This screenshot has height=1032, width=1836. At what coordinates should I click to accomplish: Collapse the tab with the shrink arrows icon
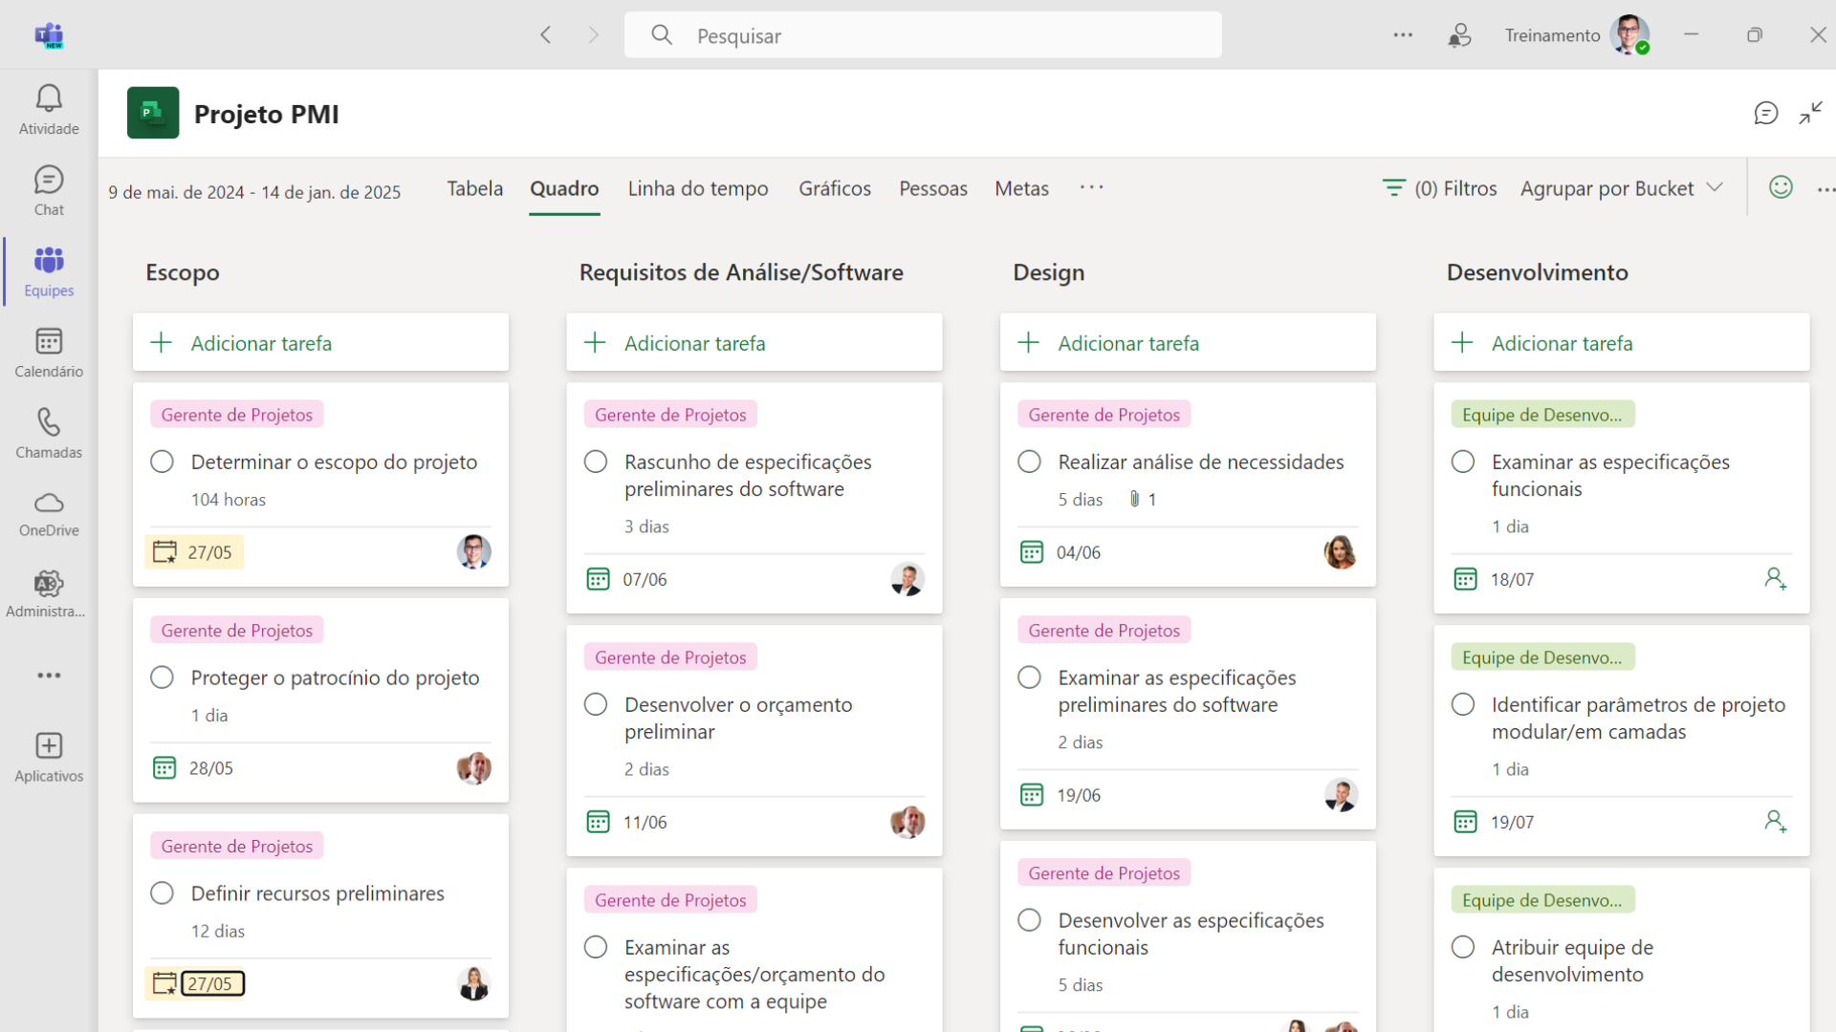1811,114
